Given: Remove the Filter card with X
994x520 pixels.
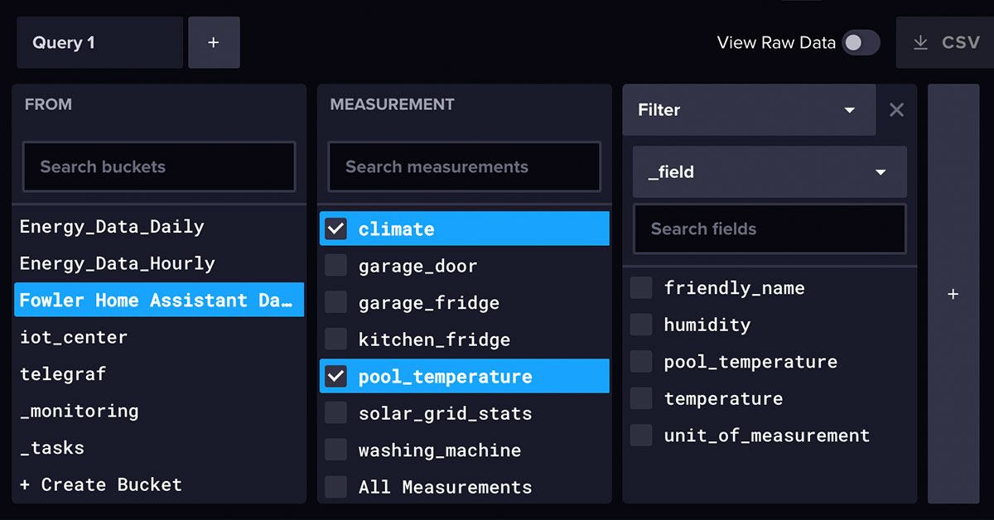Looking at the screenshot, I should click(896, 109).
